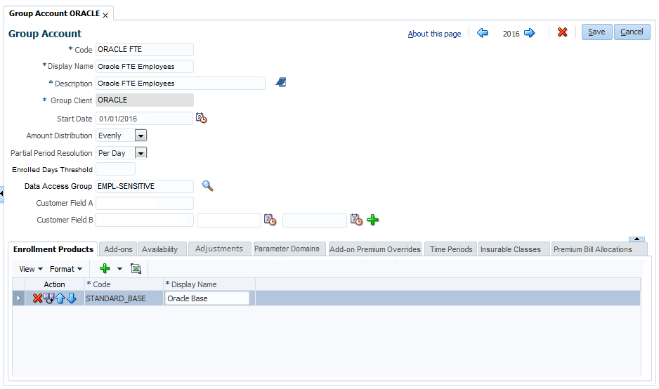Click the first Customer Field B text input
Screen dimensions: 659x389
point(145,220)
